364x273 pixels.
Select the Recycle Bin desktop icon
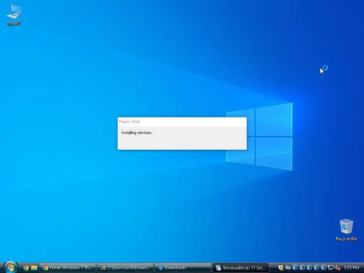[x=346, y=230]
